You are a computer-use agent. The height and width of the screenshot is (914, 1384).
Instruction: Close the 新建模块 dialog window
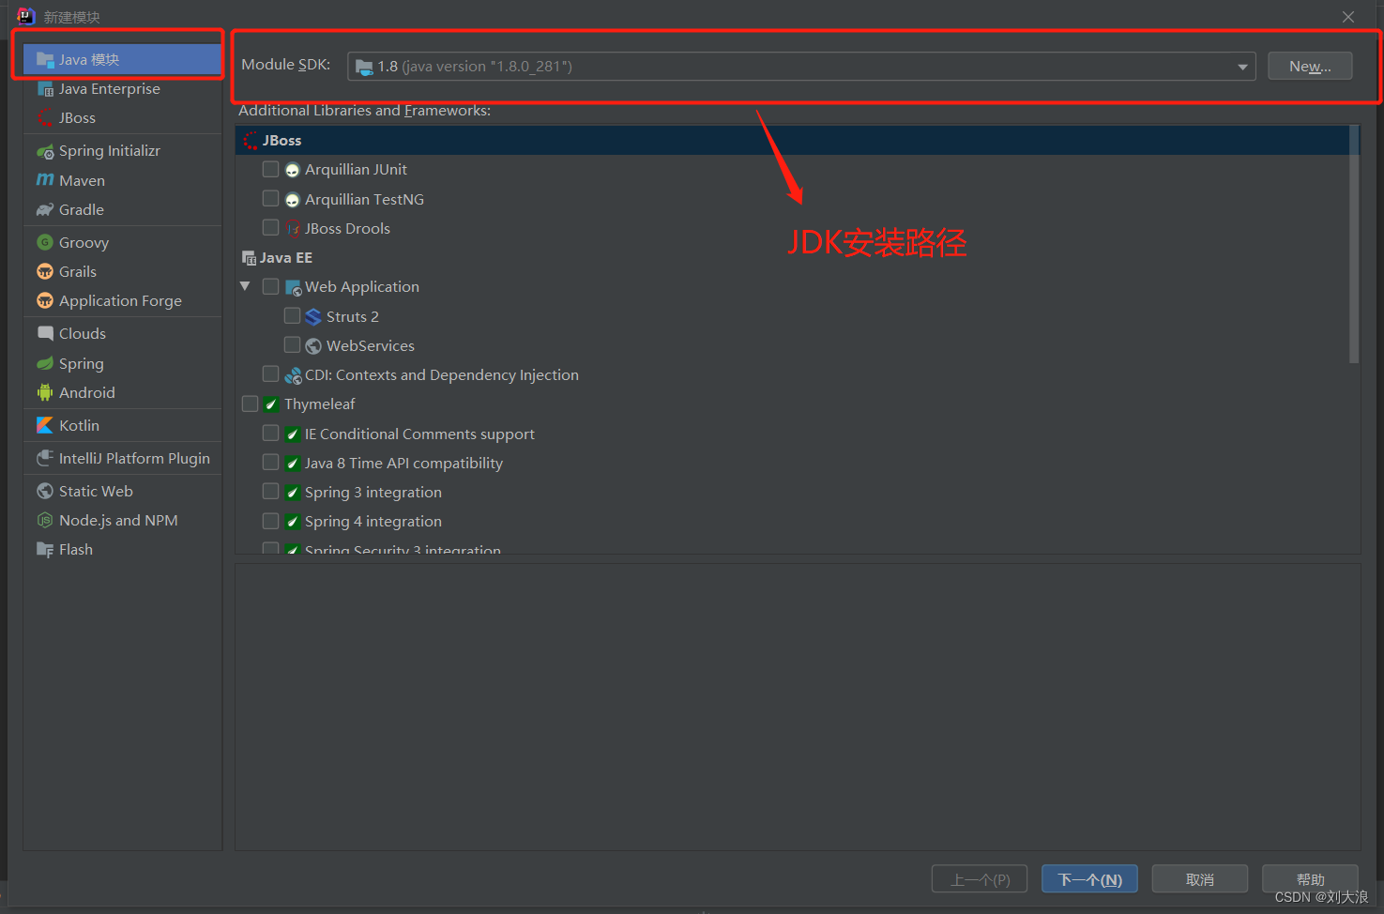pyautogui.click(x=1348, y=17)
